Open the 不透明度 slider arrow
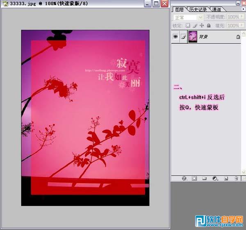The height and width of the screenshot is (230, 246). (242, 17)
